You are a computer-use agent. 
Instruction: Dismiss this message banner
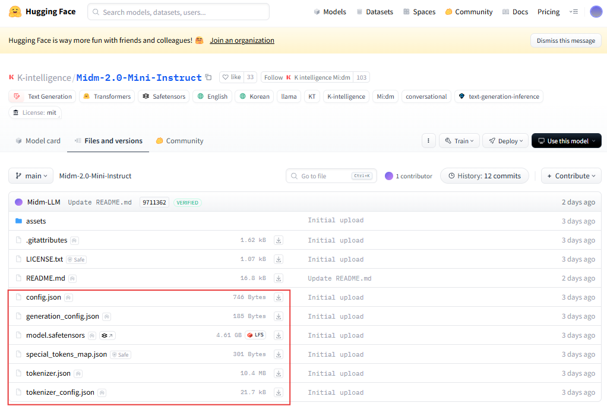click(x=565, y=40)
